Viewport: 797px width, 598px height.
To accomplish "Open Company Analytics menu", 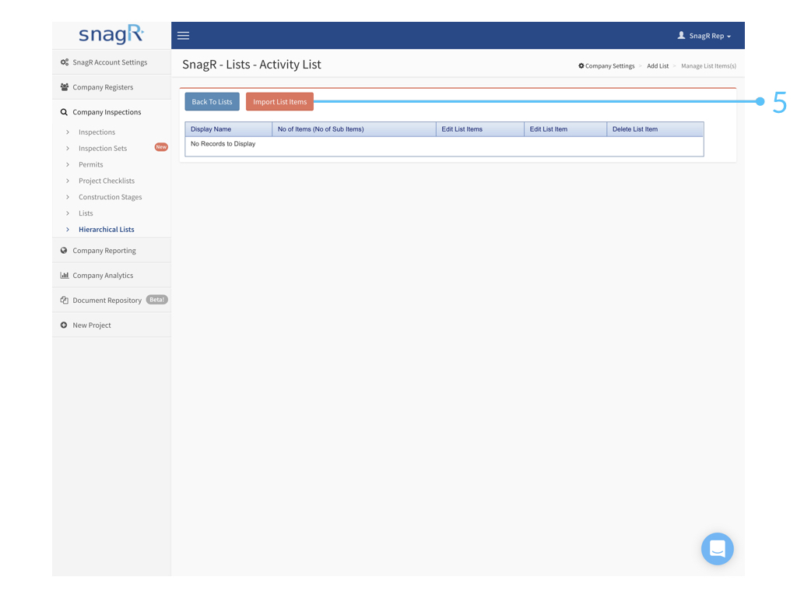I will [111, 275].
